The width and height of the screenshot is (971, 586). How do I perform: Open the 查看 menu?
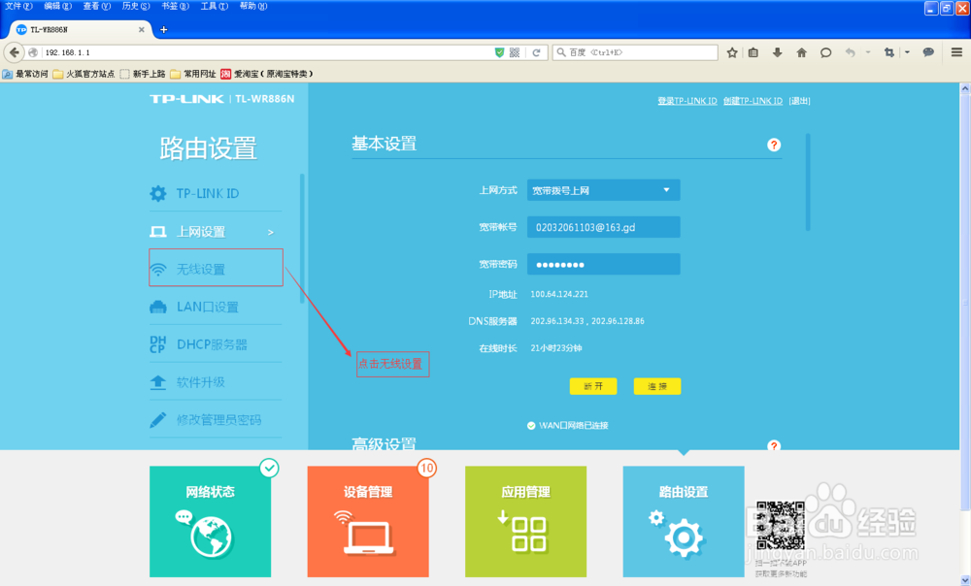click(96, 6)
